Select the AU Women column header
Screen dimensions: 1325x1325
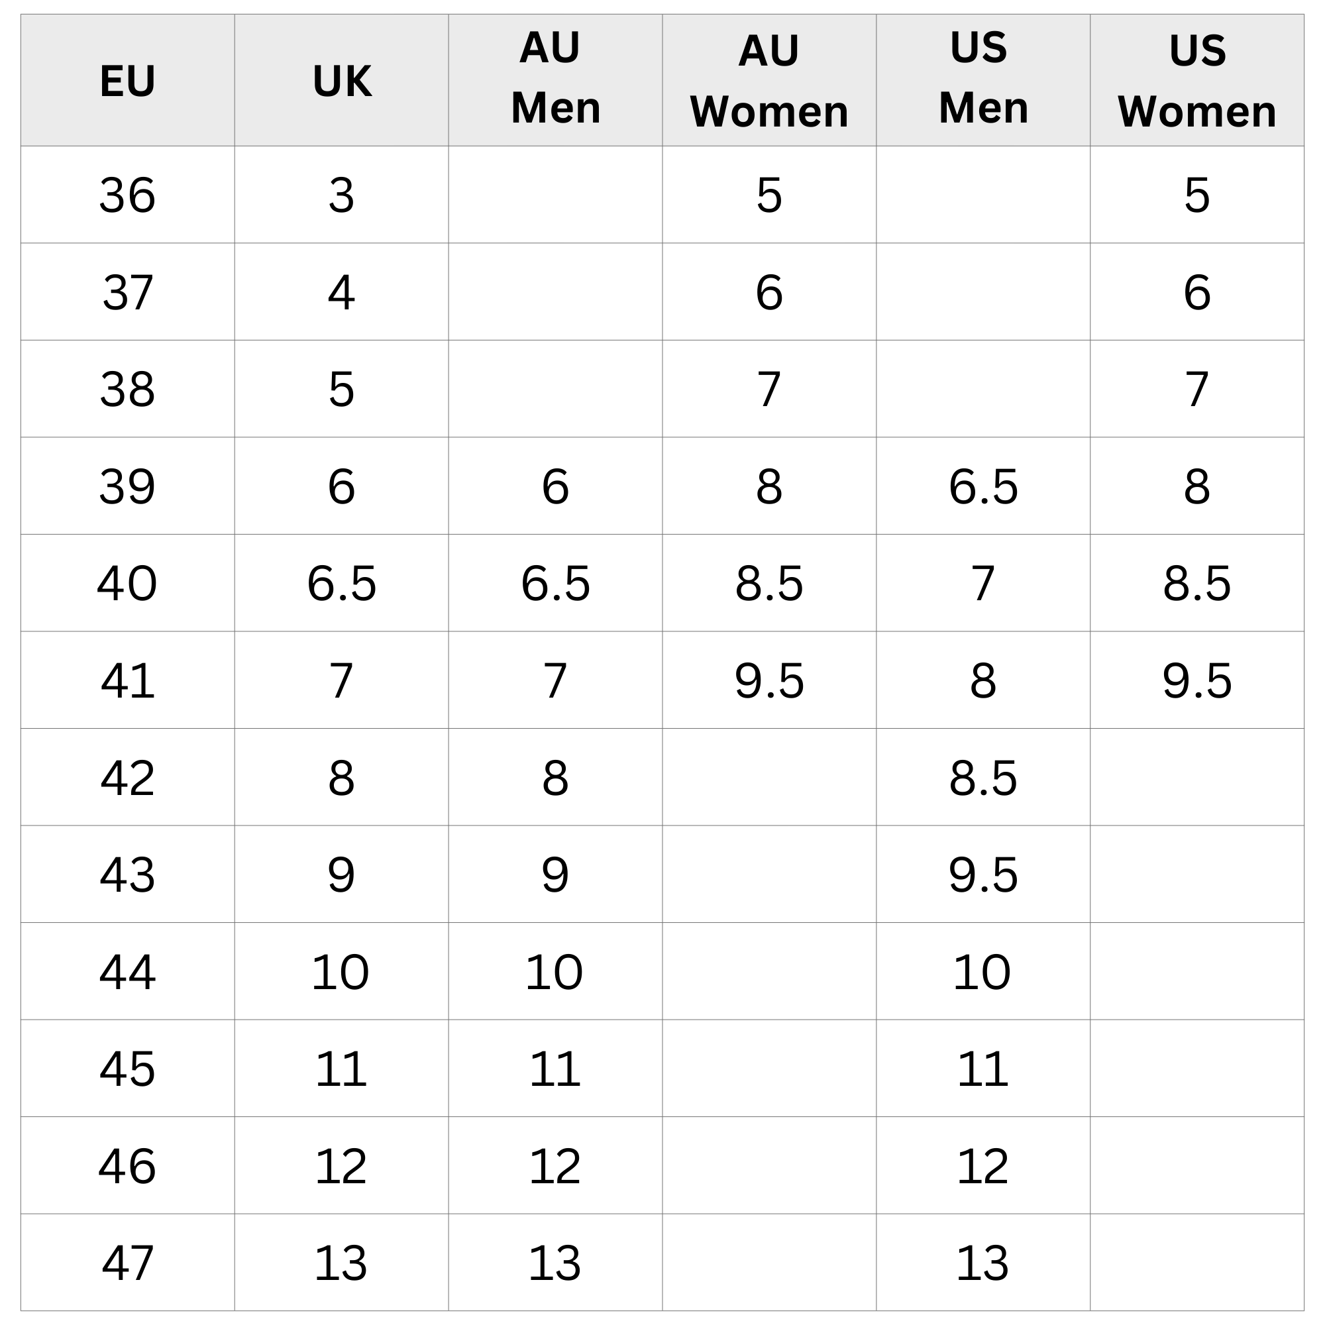(768, 81)
